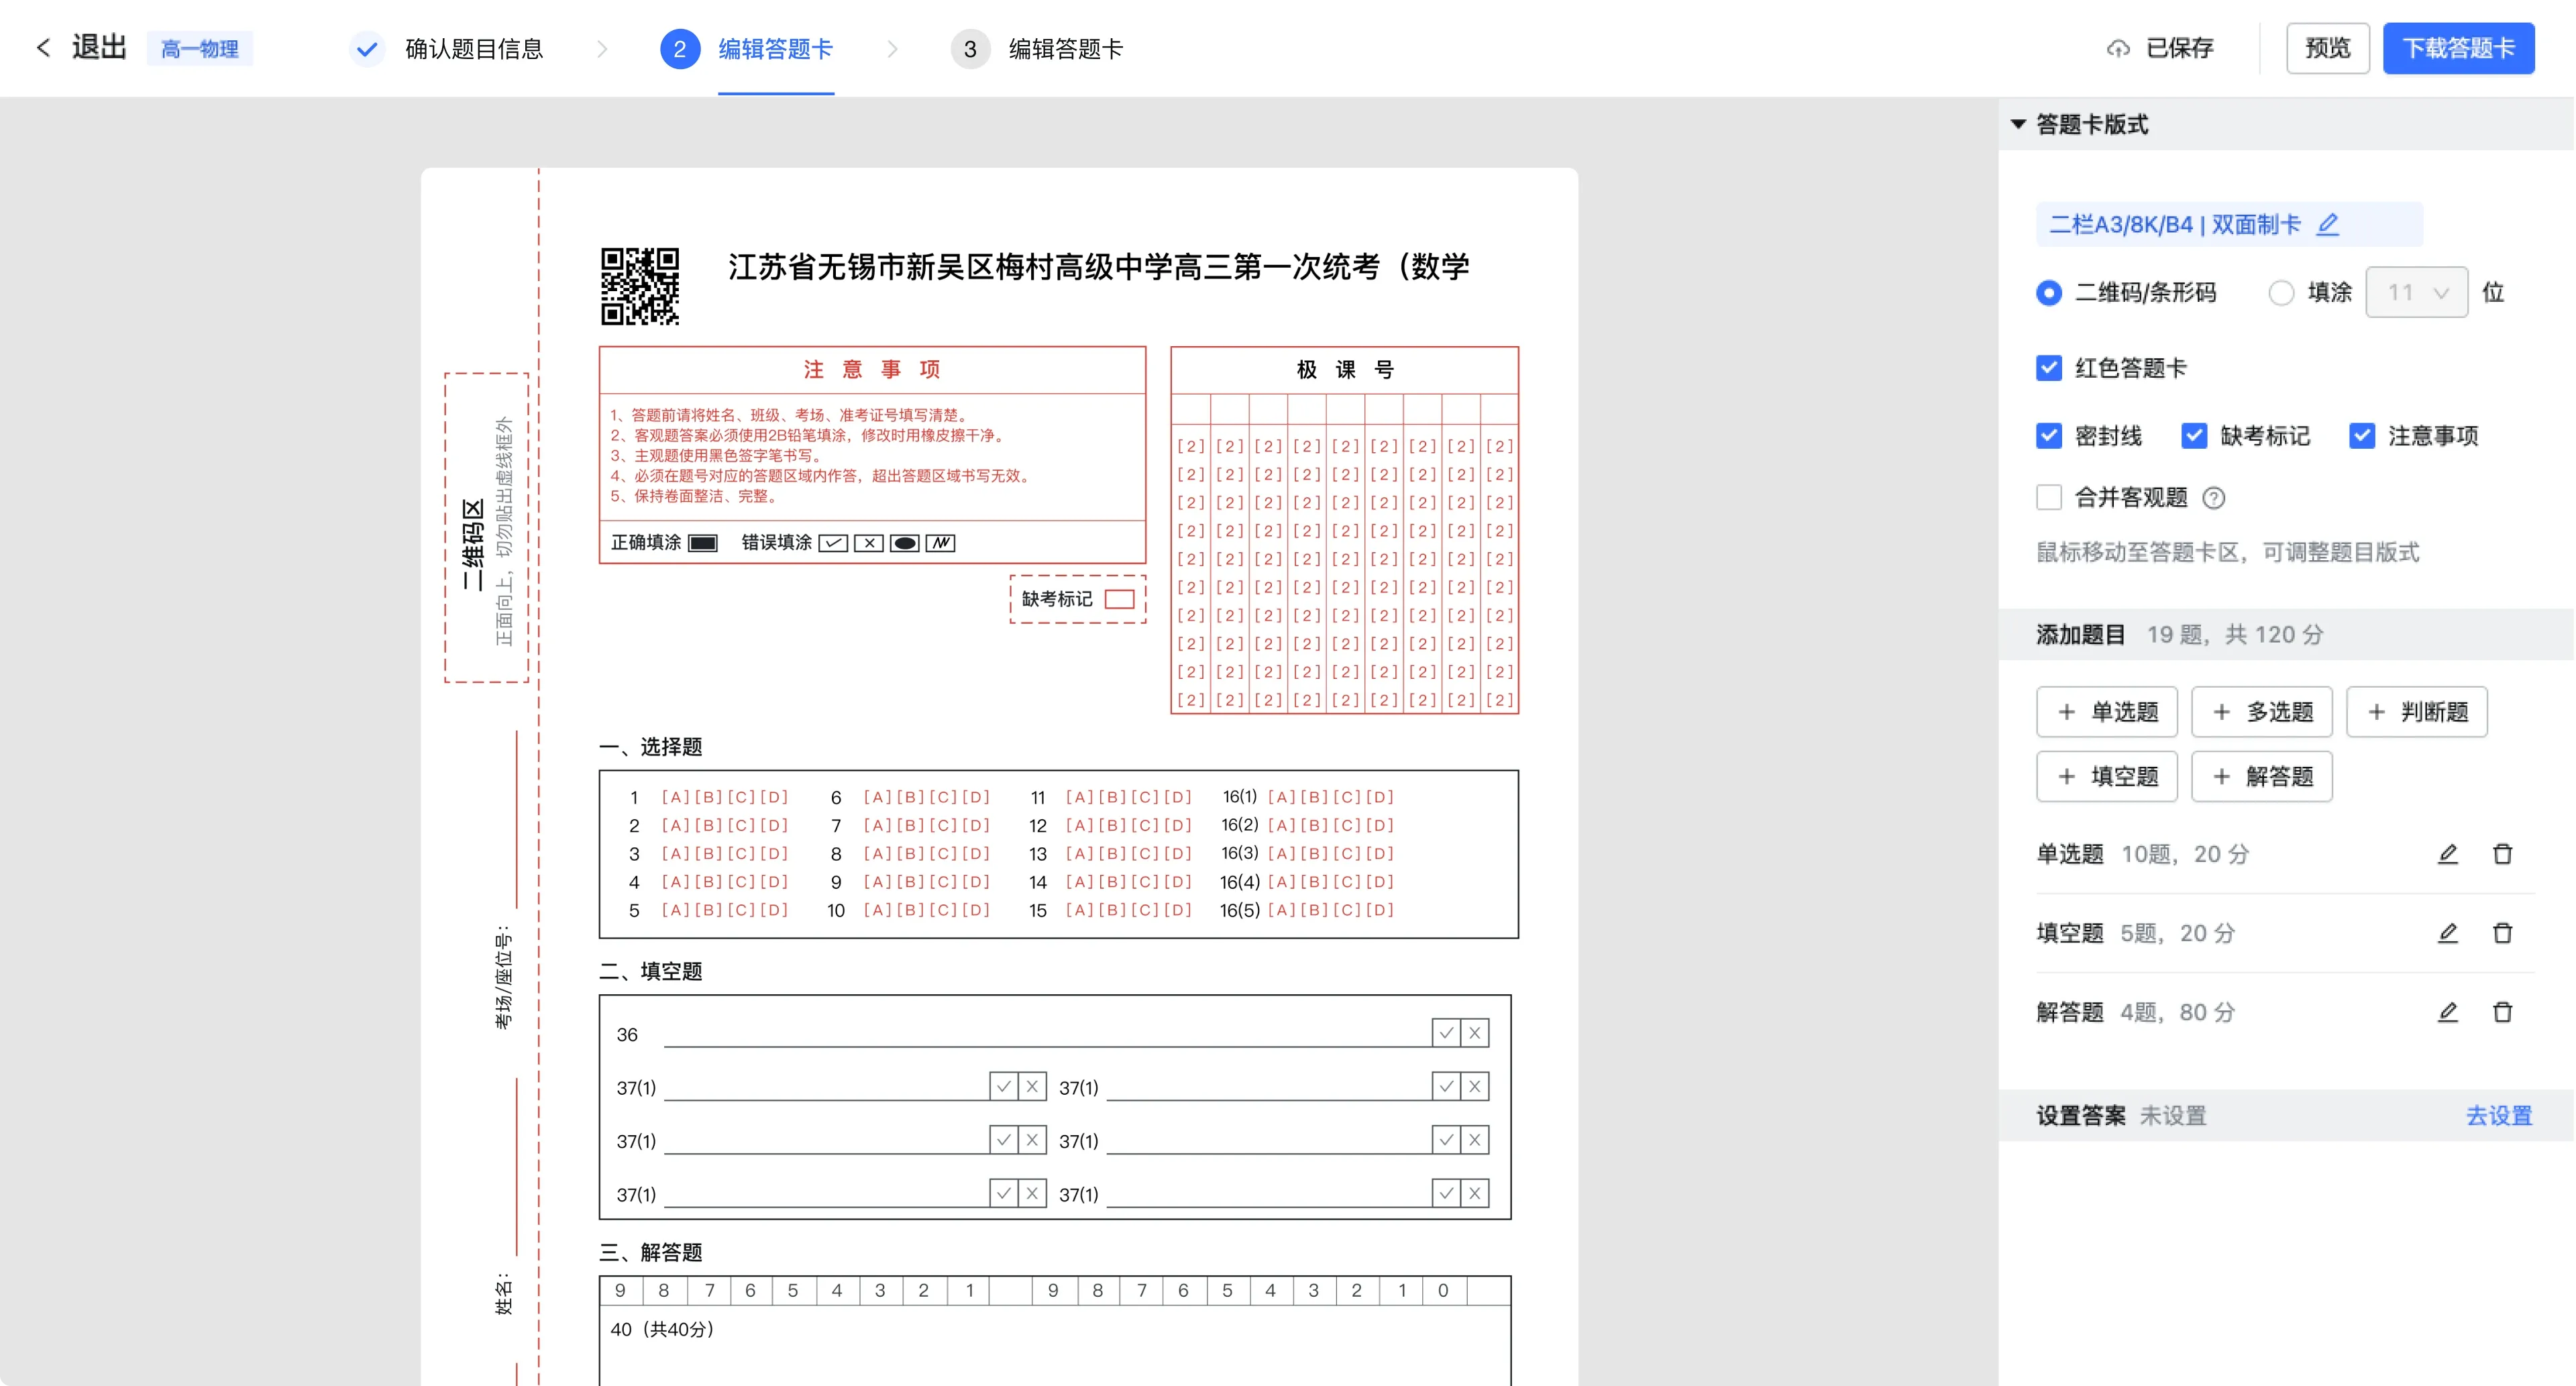Add a 判断题 question

click(2417, 712)
